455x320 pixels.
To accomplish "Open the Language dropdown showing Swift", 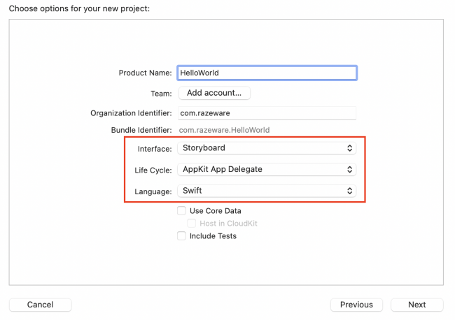I will (x=266, y=190).
